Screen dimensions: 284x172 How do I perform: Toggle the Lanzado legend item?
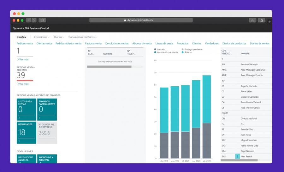coord(160,49)
